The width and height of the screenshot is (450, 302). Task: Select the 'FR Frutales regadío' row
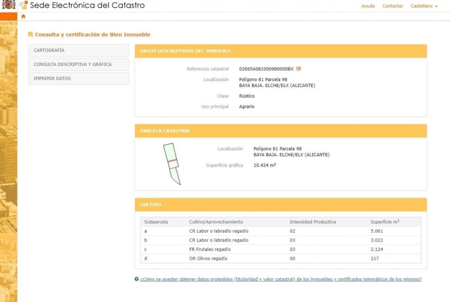[280, 249]
